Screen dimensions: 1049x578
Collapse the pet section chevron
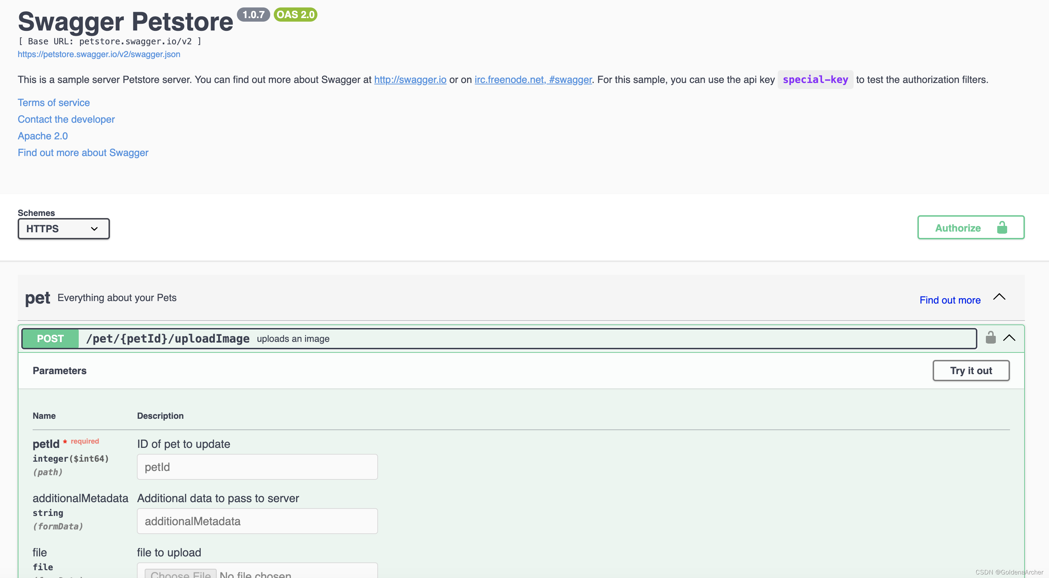pyautogui.click(x=999, y=297)
